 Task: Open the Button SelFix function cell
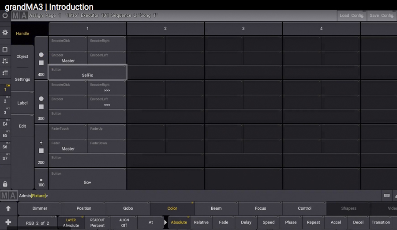(87, 72)
